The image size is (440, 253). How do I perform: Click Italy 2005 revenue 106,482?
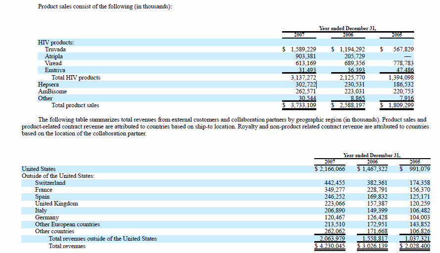point(420,211)
